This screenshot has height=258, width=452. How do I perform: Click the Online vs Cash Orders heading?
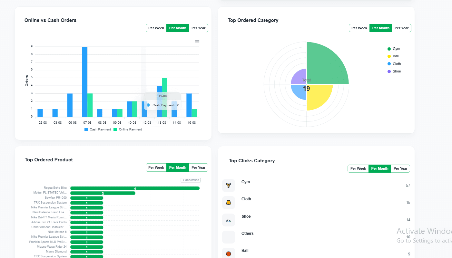[x=50, y=20]
